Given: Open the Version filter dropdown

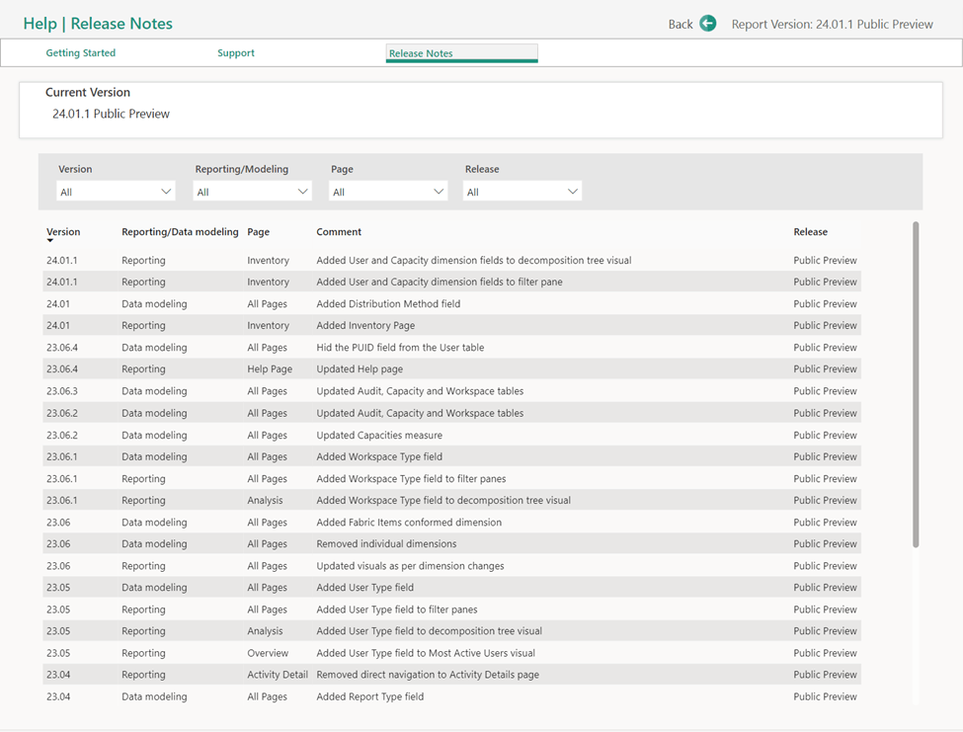Looking at the screenshot, I should point(116,192).
